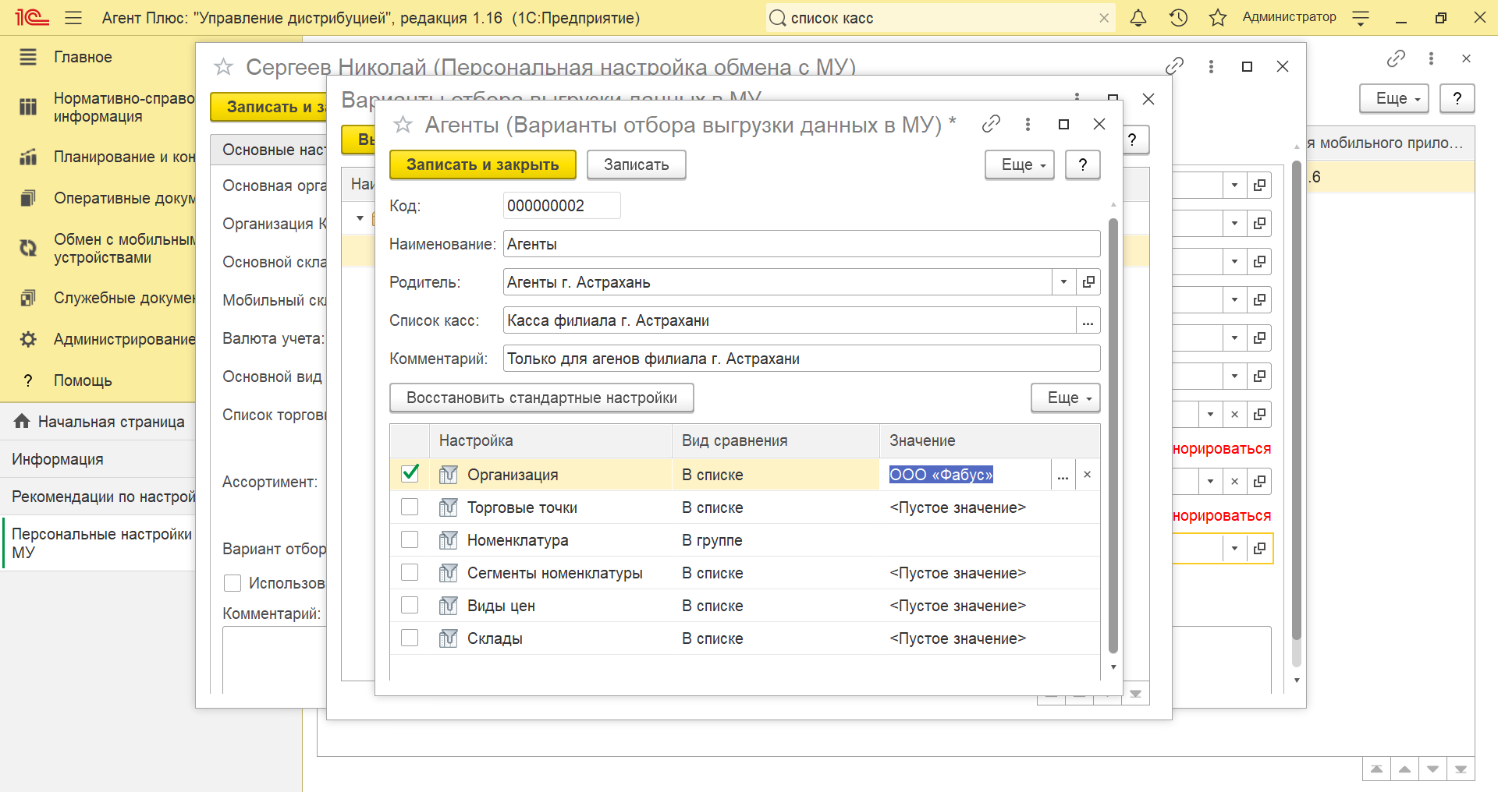This screenshot has width=1498, height=792.
Task: Copy link icon of Сергеев Николай window
Action: click(1174, 66)
